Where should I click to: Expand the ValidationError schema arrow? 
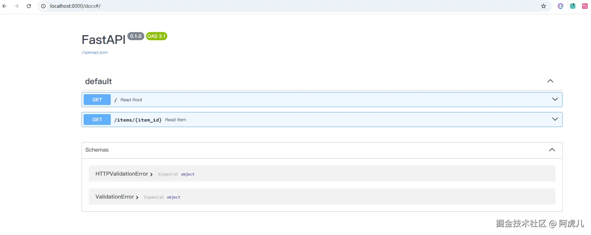pyautogui.click(x=137, y=198)
